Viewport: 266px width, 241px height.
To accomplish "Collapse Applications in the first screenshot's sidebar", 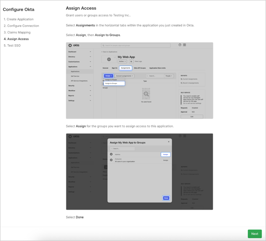I will pos(80,67).
